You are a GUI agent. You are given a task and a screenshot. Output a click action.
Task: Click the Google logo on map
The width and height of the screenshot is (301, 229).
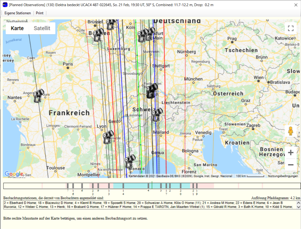pos(14,174)
